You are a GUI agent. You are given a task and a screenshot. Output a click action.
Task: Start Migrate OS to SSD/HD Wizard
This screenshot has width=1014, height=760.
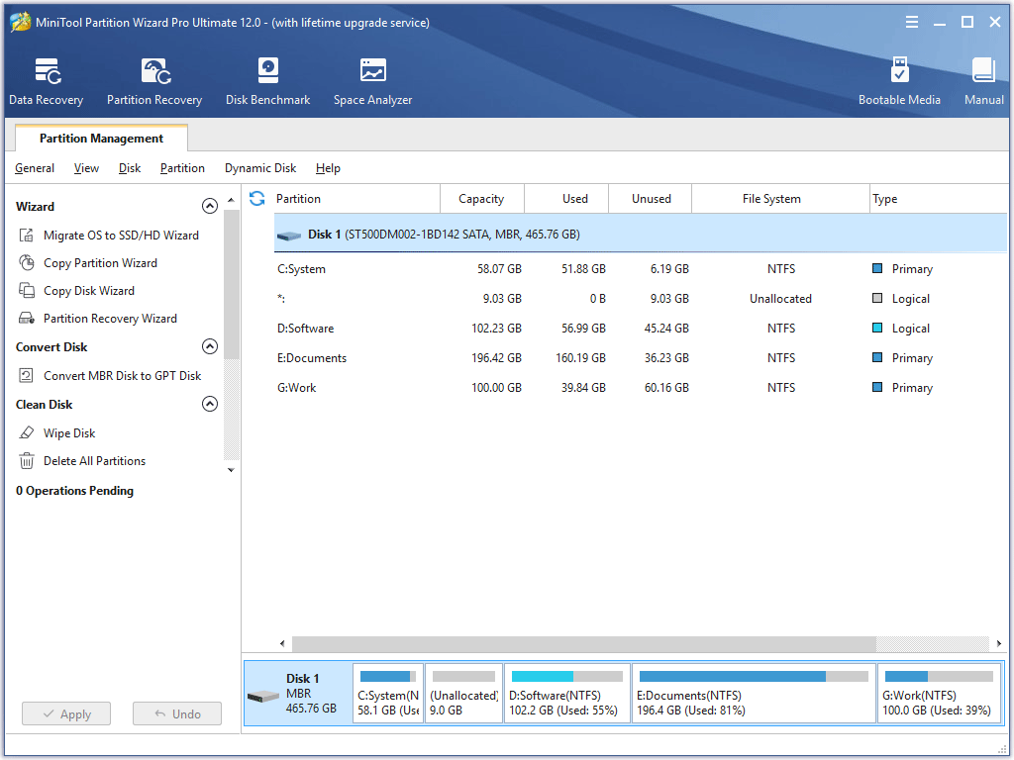(121, 236)
